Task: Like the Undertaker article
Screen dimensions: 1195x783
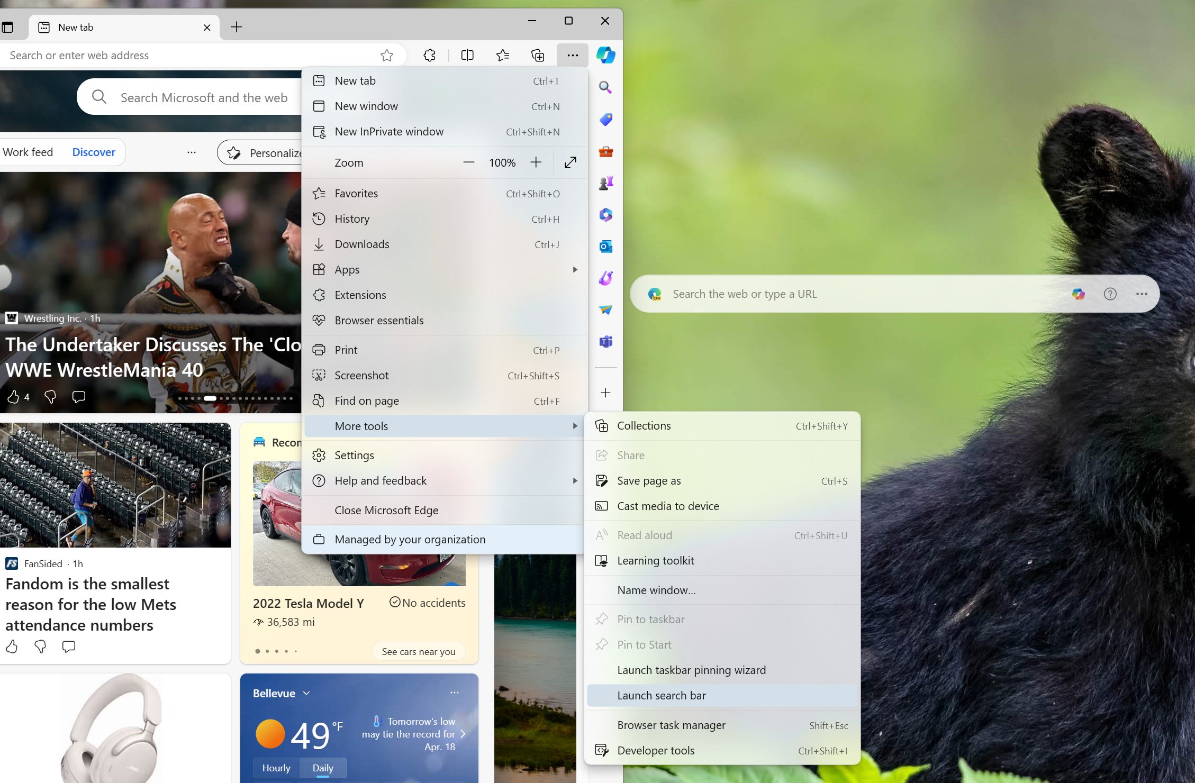Action: (13, 397)
